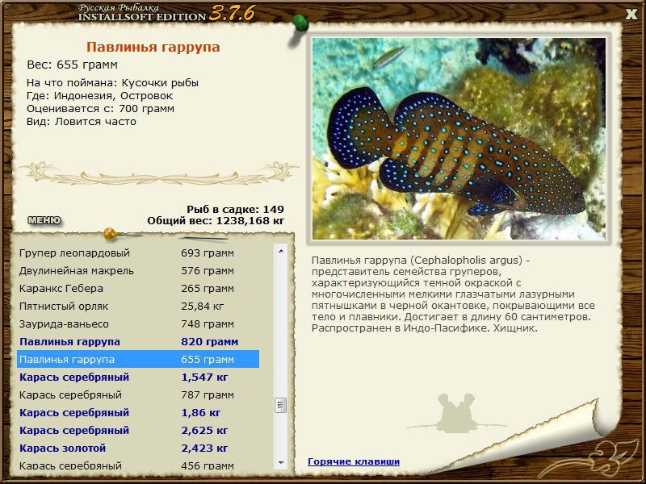646x484 pixels.
Task: Select Двулинейная макрель row
Action: tap(138, 270)
